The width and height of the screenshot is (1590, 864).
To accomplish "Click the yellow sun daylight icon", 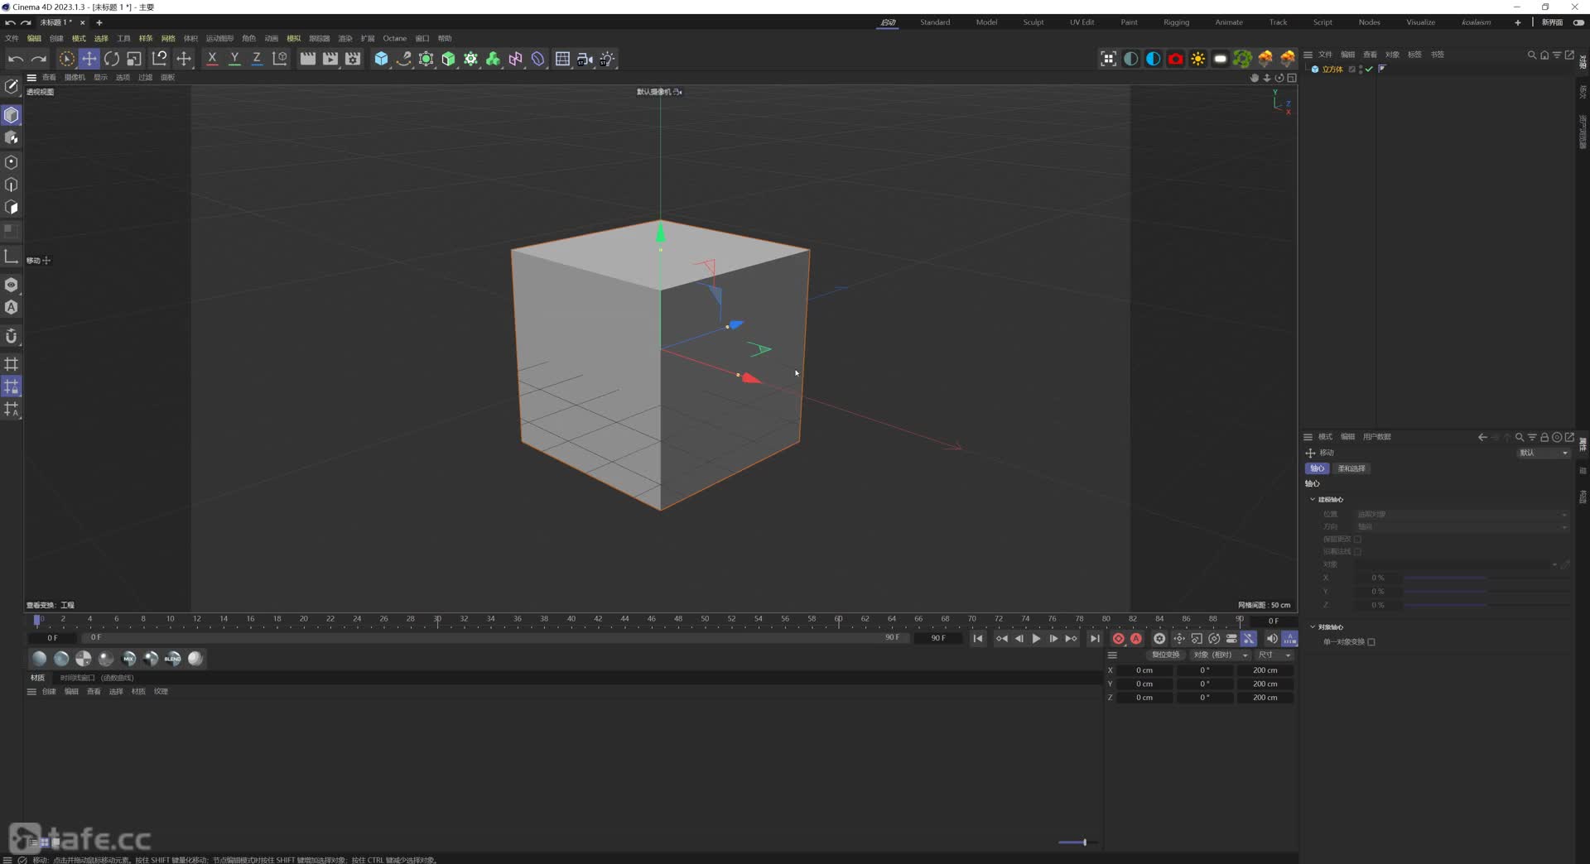I will [1197, 59].
